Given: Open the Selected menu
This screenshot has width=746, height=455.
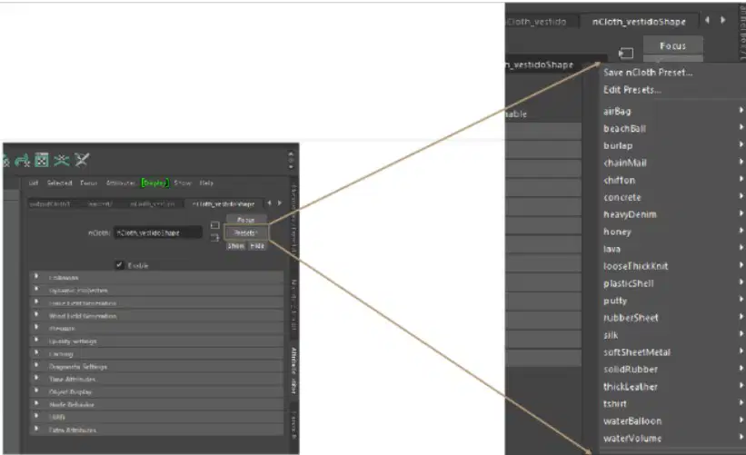Looking at the screenshot, I should [59, 183].
